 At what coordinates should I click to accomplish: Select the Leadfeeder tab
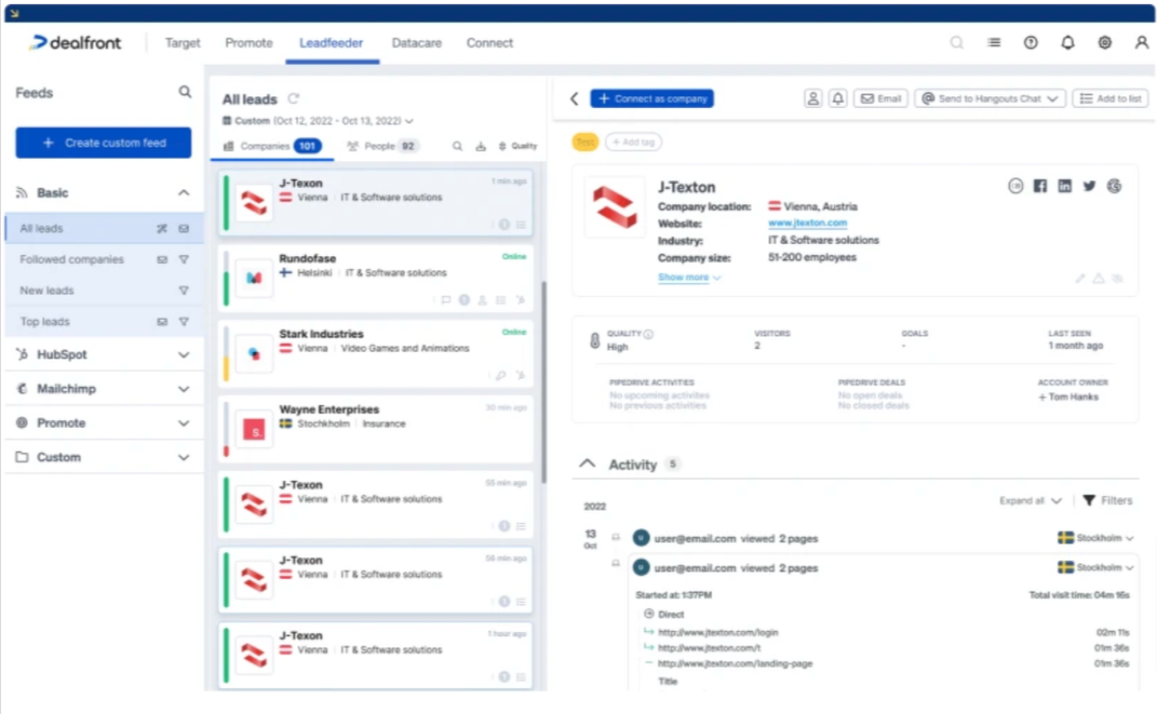332,42
